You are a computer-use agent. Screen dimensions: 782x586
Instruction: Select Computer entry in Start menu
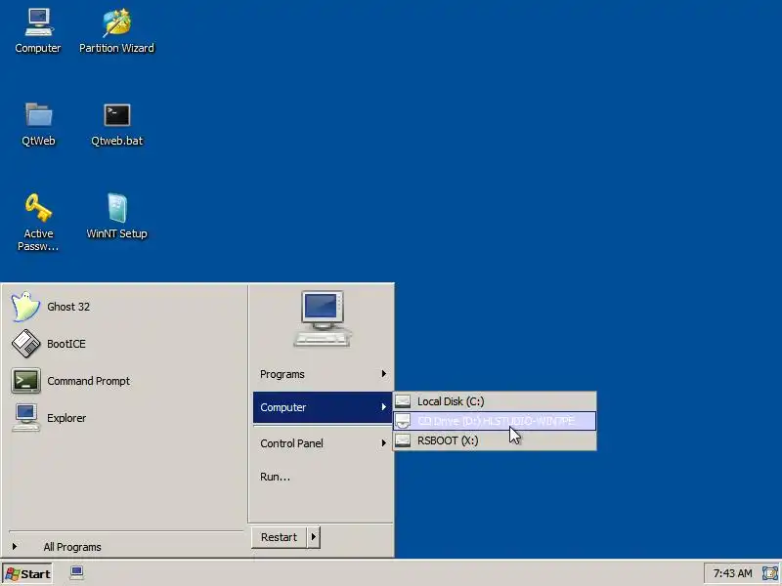point(323,407)
